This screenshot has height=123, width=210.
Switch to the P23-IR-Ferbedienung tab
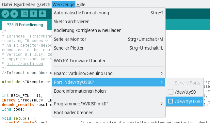pos(25,25)
